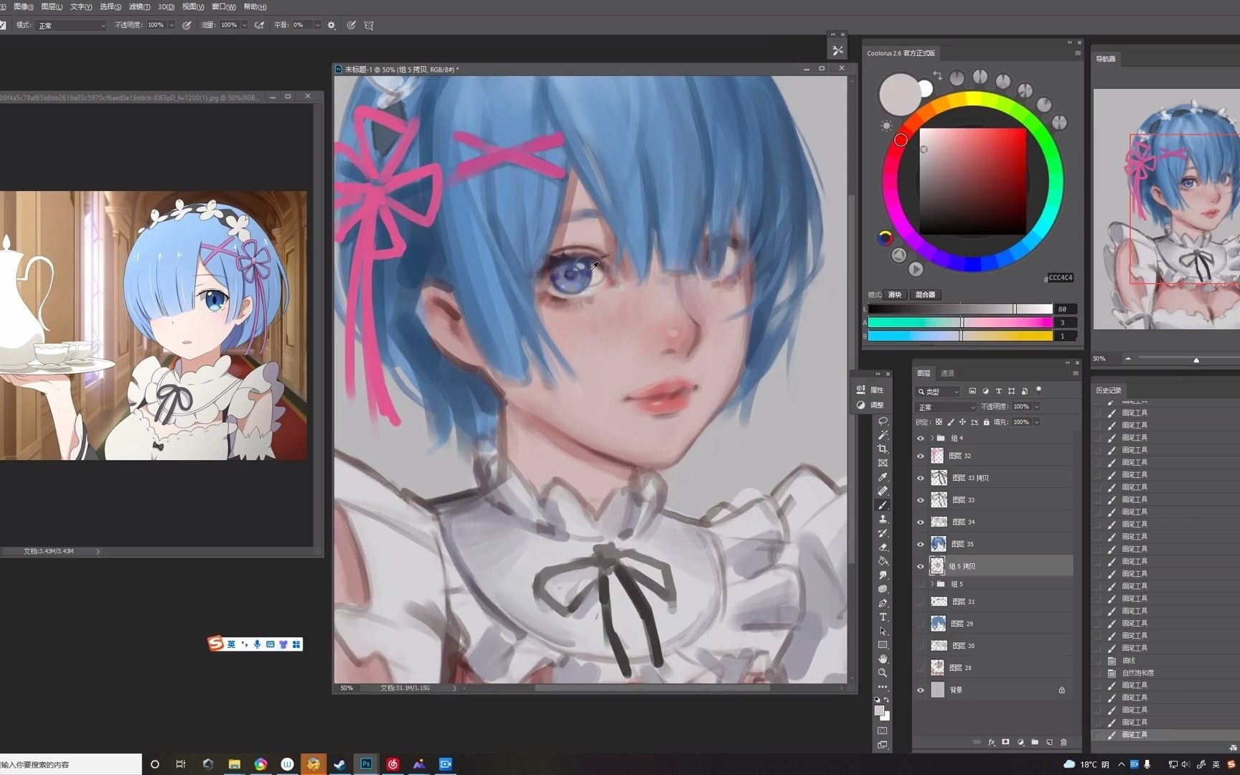Image resolution: width=1240 pixels, height=775 pixels.
Task: Expand the 组 5 layer group
Action: point(932,584)
